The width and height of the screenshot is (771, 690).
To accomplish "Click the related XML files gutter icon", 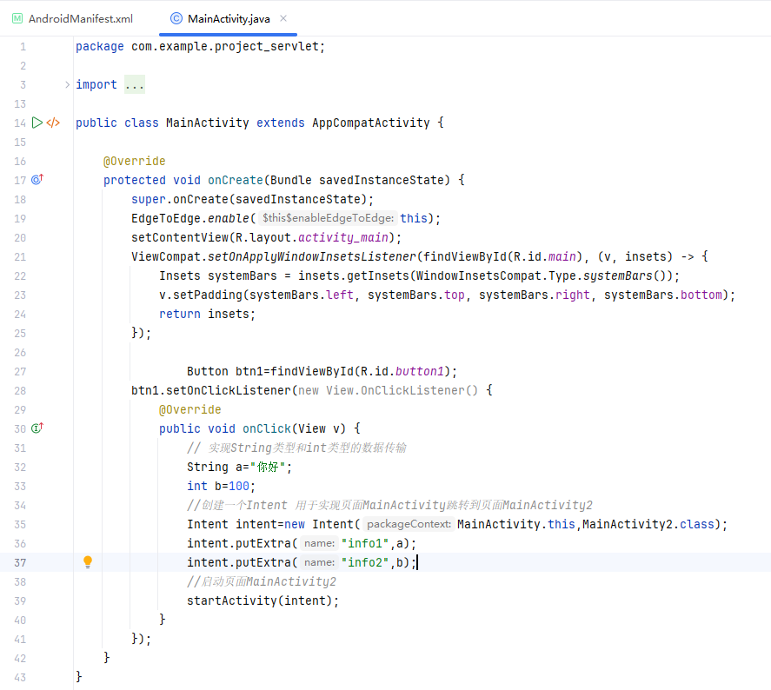I will click(x=53, y=123).
